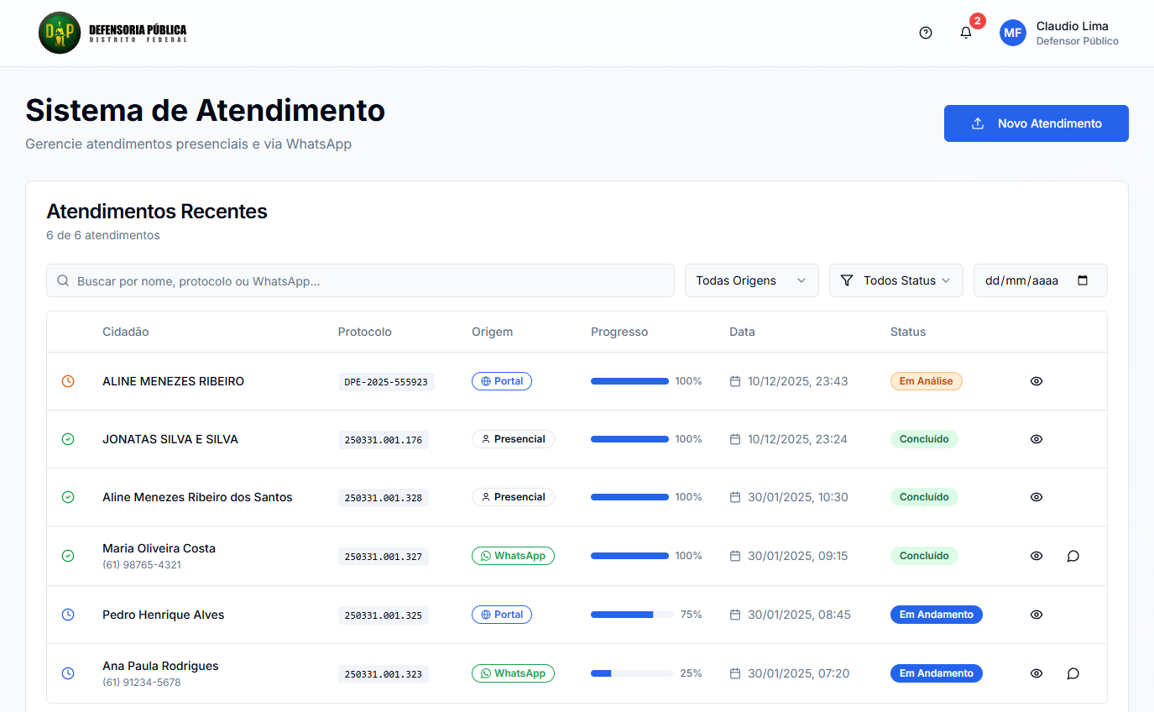
Task: Open chat icon for Maria Oliveira Costa
Action: pyautogui.click(x=1073, y=556)
